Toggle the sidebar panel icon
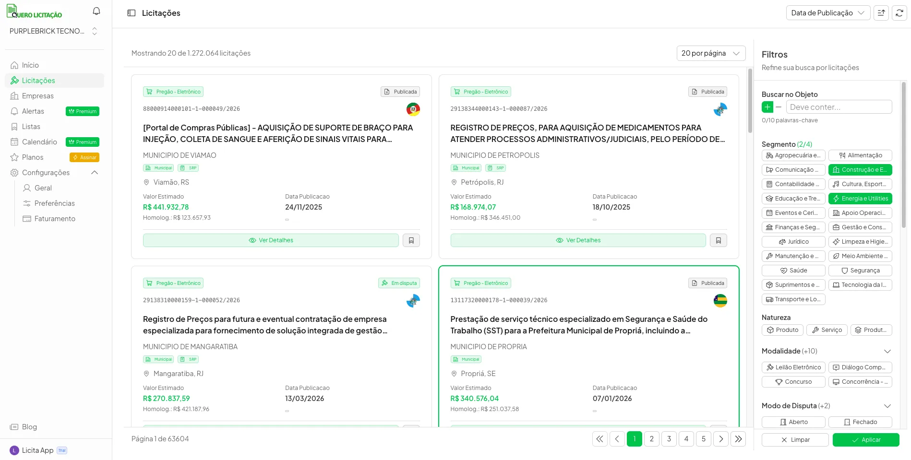 [x=132, y=13]
